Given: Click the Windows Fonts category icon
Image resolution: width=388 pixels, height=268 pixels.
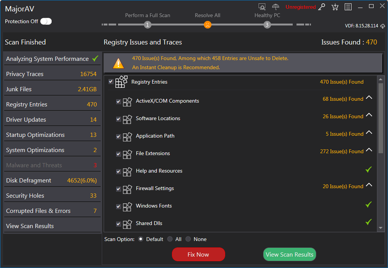Looking at the screenshot, I should (x=127, y=206).
